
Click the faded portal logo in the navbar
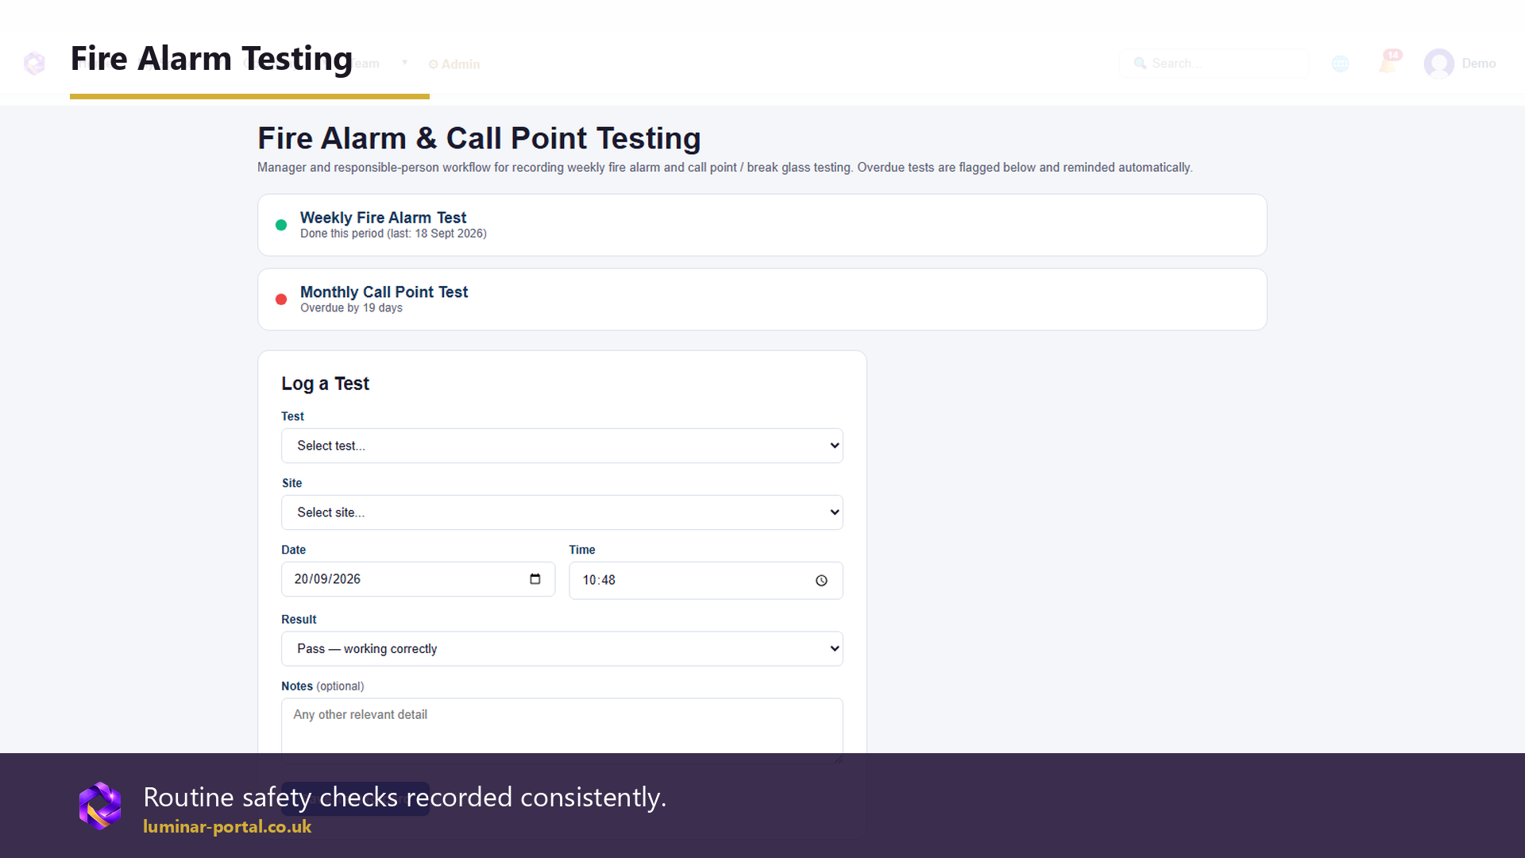pyautogui.click(x=34, y=64)
